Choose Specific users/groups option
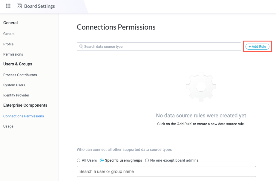 (102, 160)
